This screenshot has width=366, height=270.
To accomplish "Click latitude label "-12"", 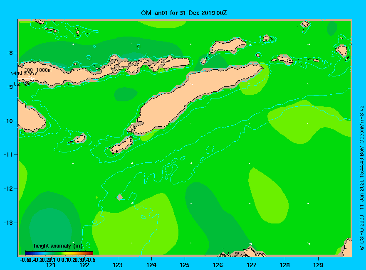I will 8,189.
